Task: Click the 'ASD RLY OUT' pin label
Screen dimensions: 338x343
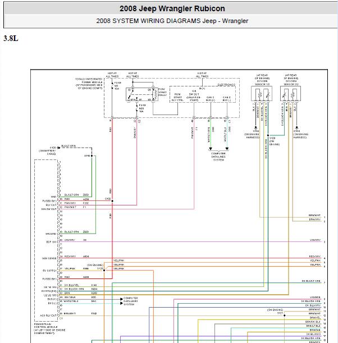Action: [48, 315]
